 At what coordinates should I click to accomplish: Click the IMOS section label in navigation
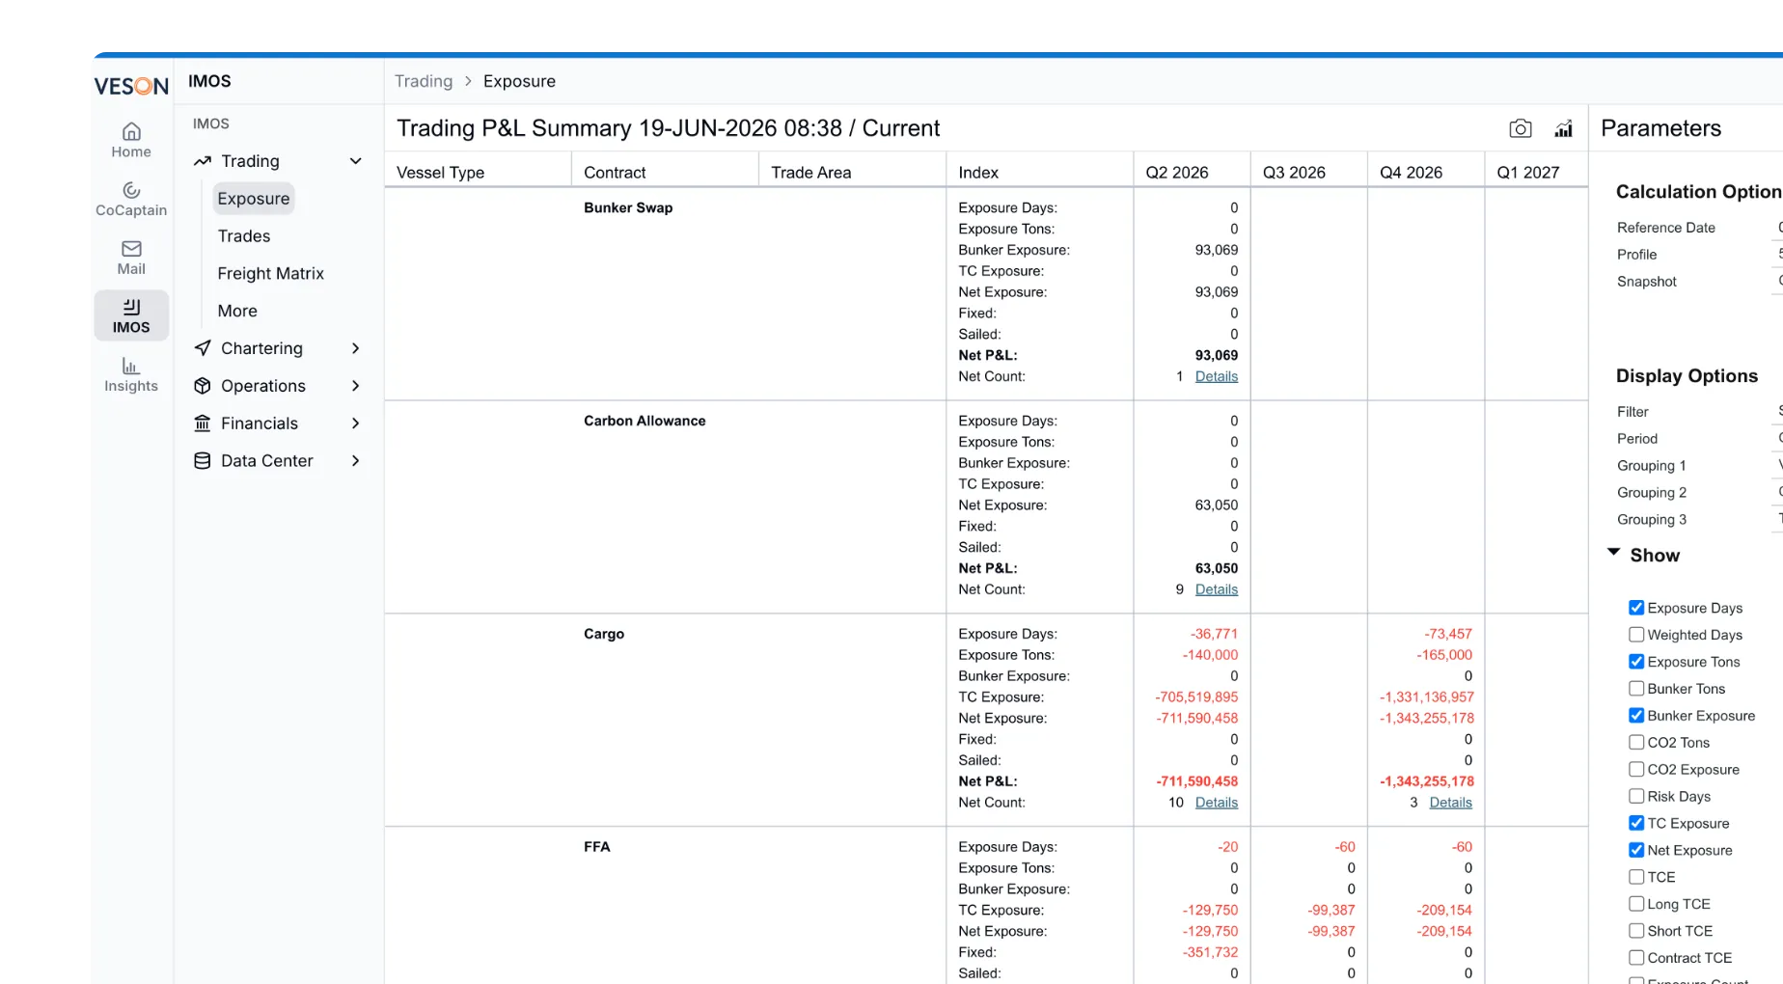pos(211,123)
